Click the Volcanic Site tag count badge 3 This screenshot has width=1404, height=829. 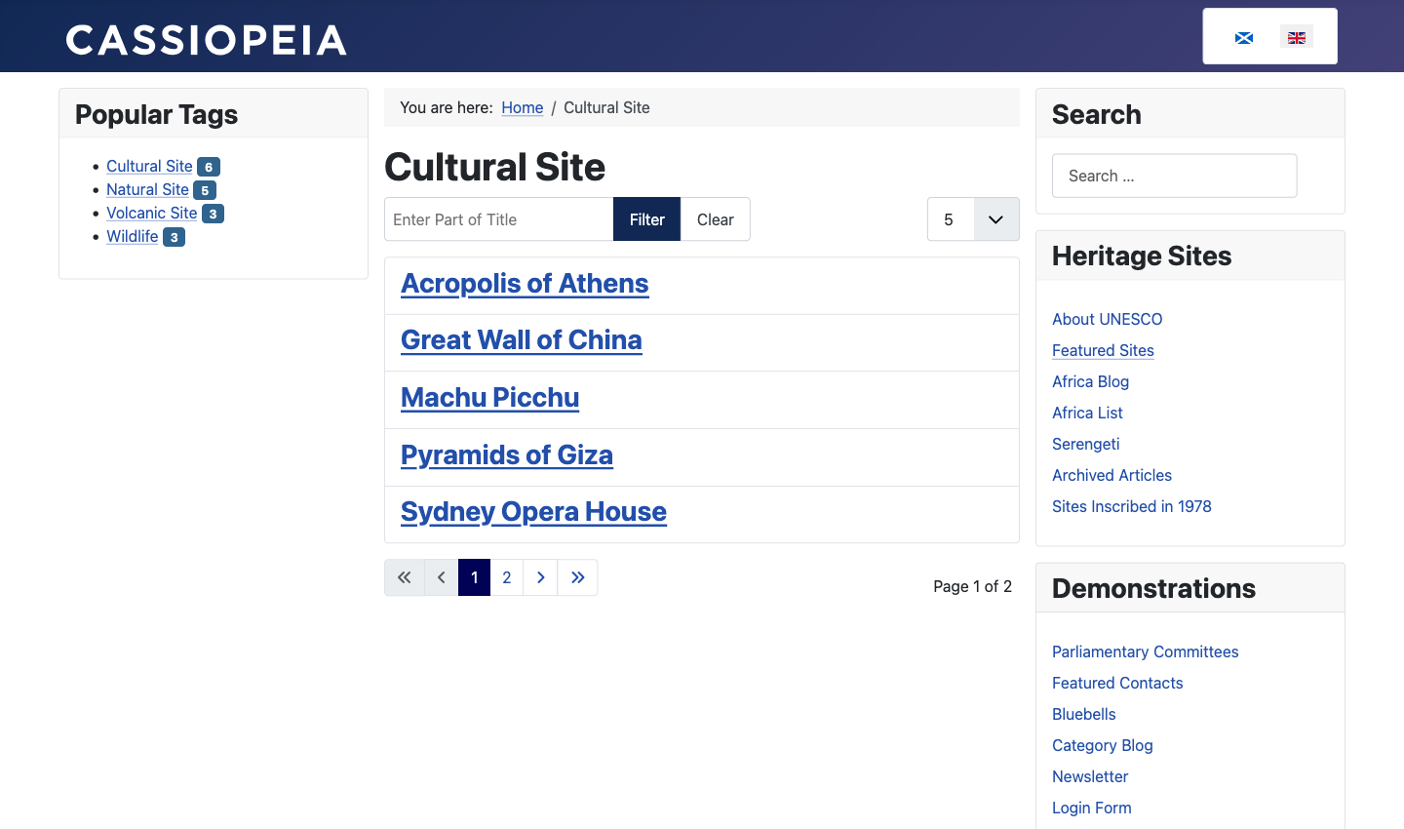(214, 214)
